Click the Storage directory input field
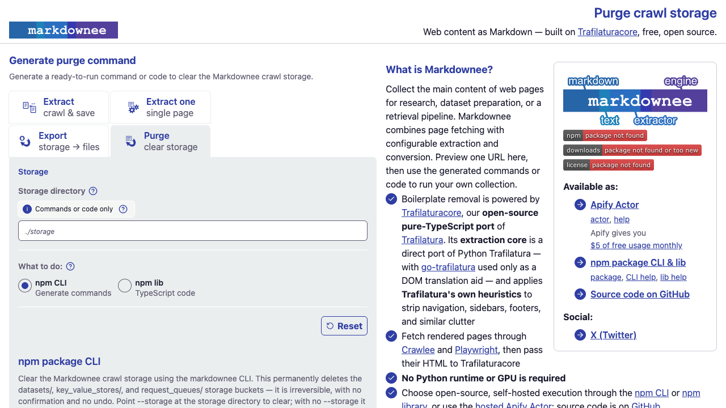The height and width of the screenshot is (408, 726). pos(193,231)
